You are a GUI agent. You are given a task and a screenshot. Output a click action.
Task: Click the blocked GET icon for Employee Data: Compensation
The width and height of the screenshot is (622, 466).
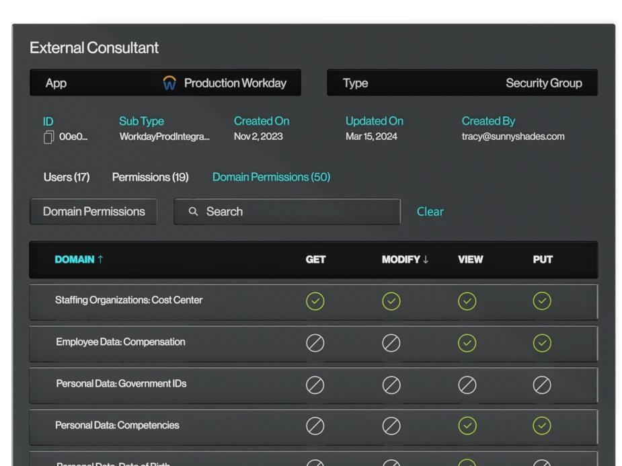tap(315, 342)
